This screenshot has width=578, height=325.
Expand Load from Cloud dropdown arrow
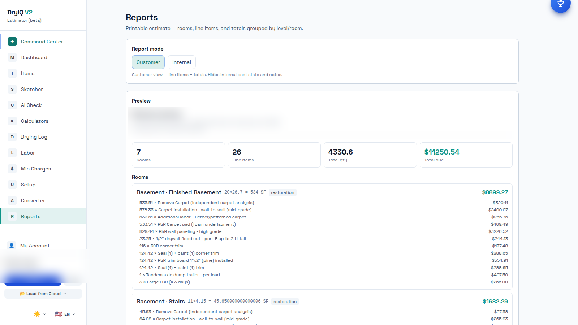[x=65, y=294]
